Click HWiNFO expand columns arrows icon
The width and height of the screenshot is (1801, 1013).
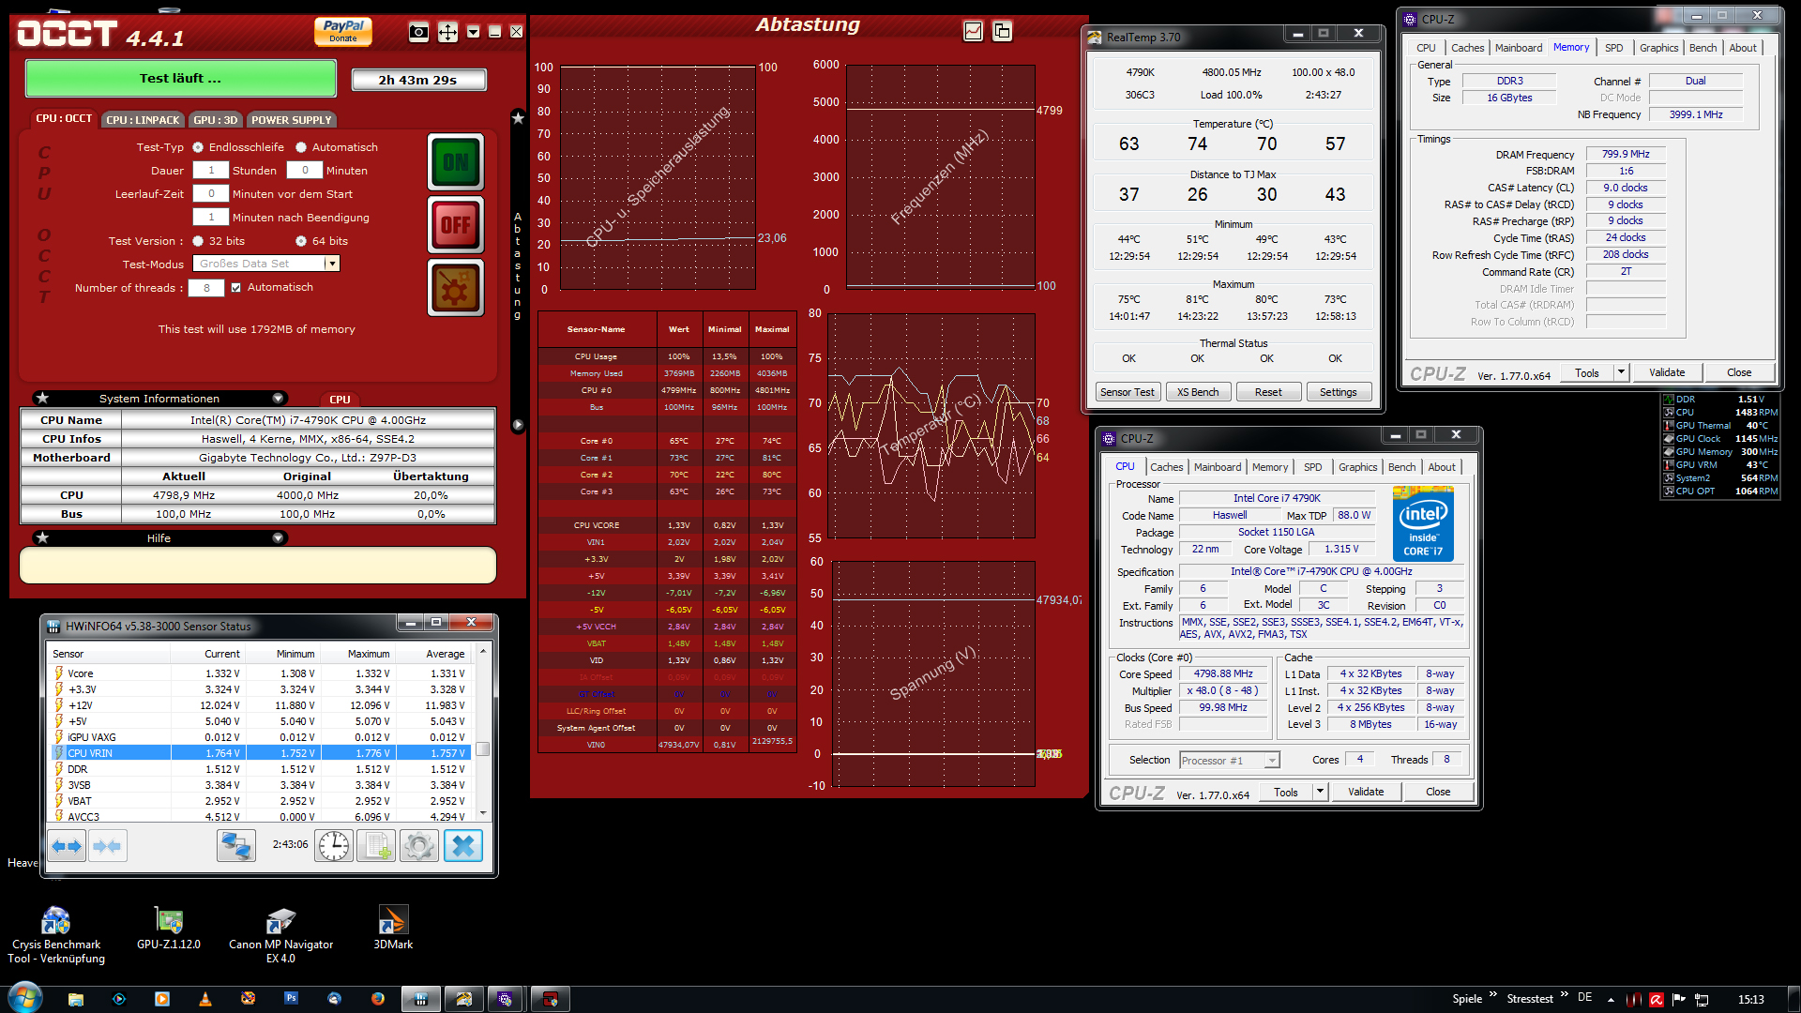pyautogui.click(x=66, y=846)
